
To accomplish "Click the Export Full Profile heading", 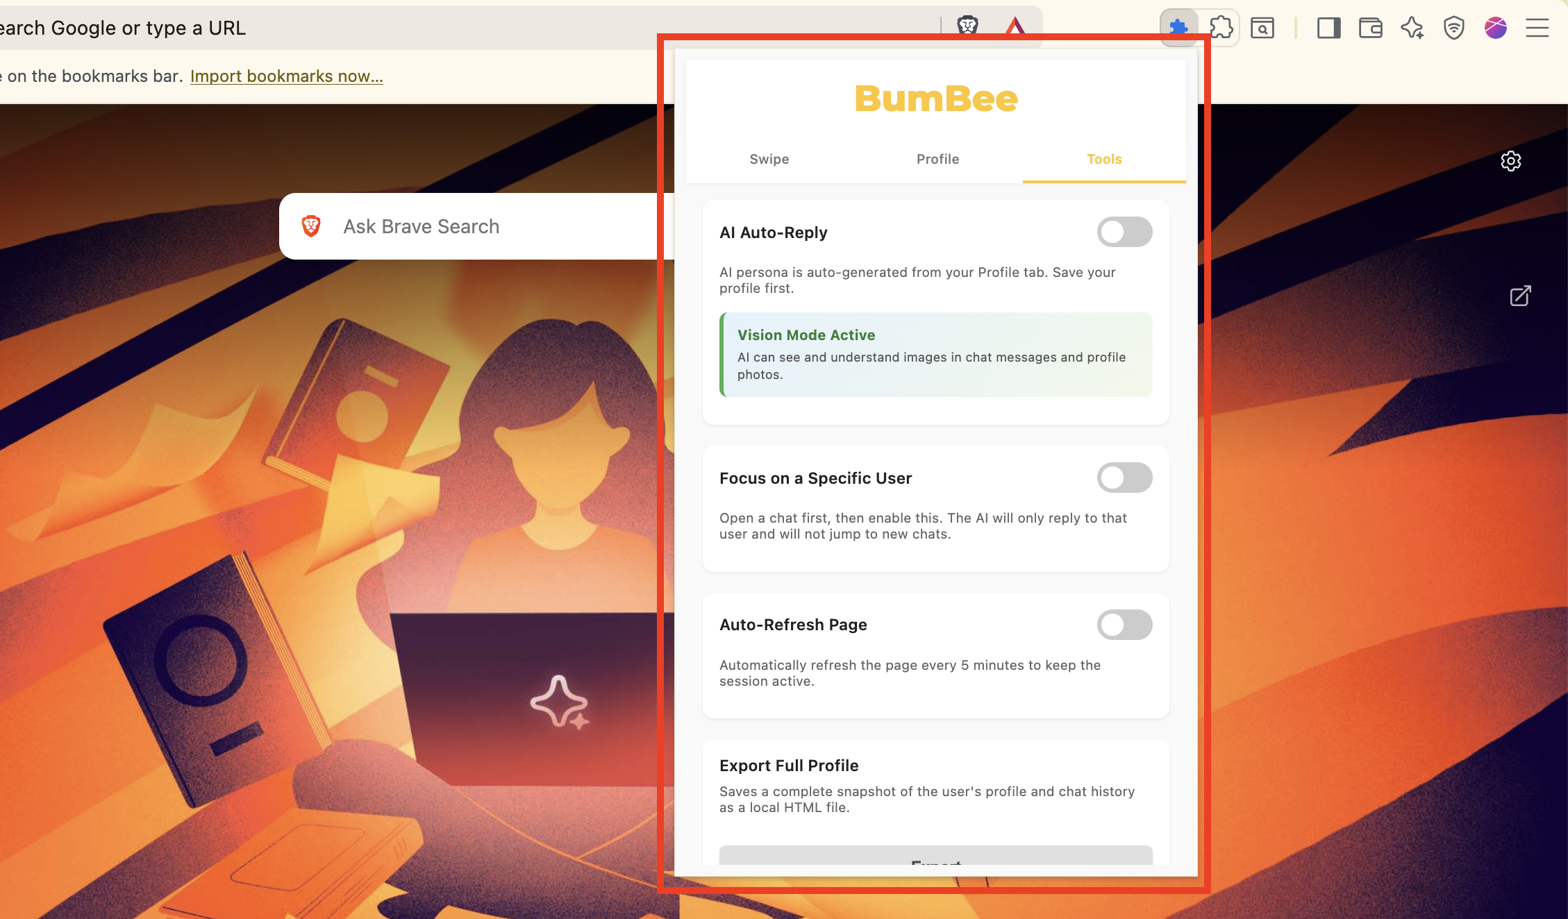I will pos(789,766).
